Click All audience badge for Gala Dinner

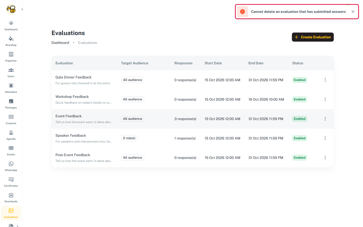coord(133,80)
